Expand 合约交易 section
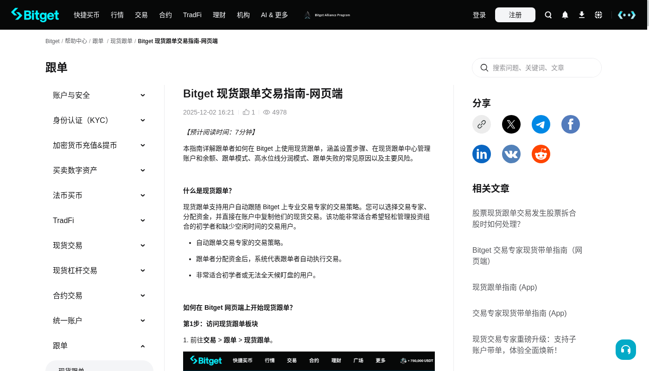This screenshot has width=649, height=371. click(99, 295)
